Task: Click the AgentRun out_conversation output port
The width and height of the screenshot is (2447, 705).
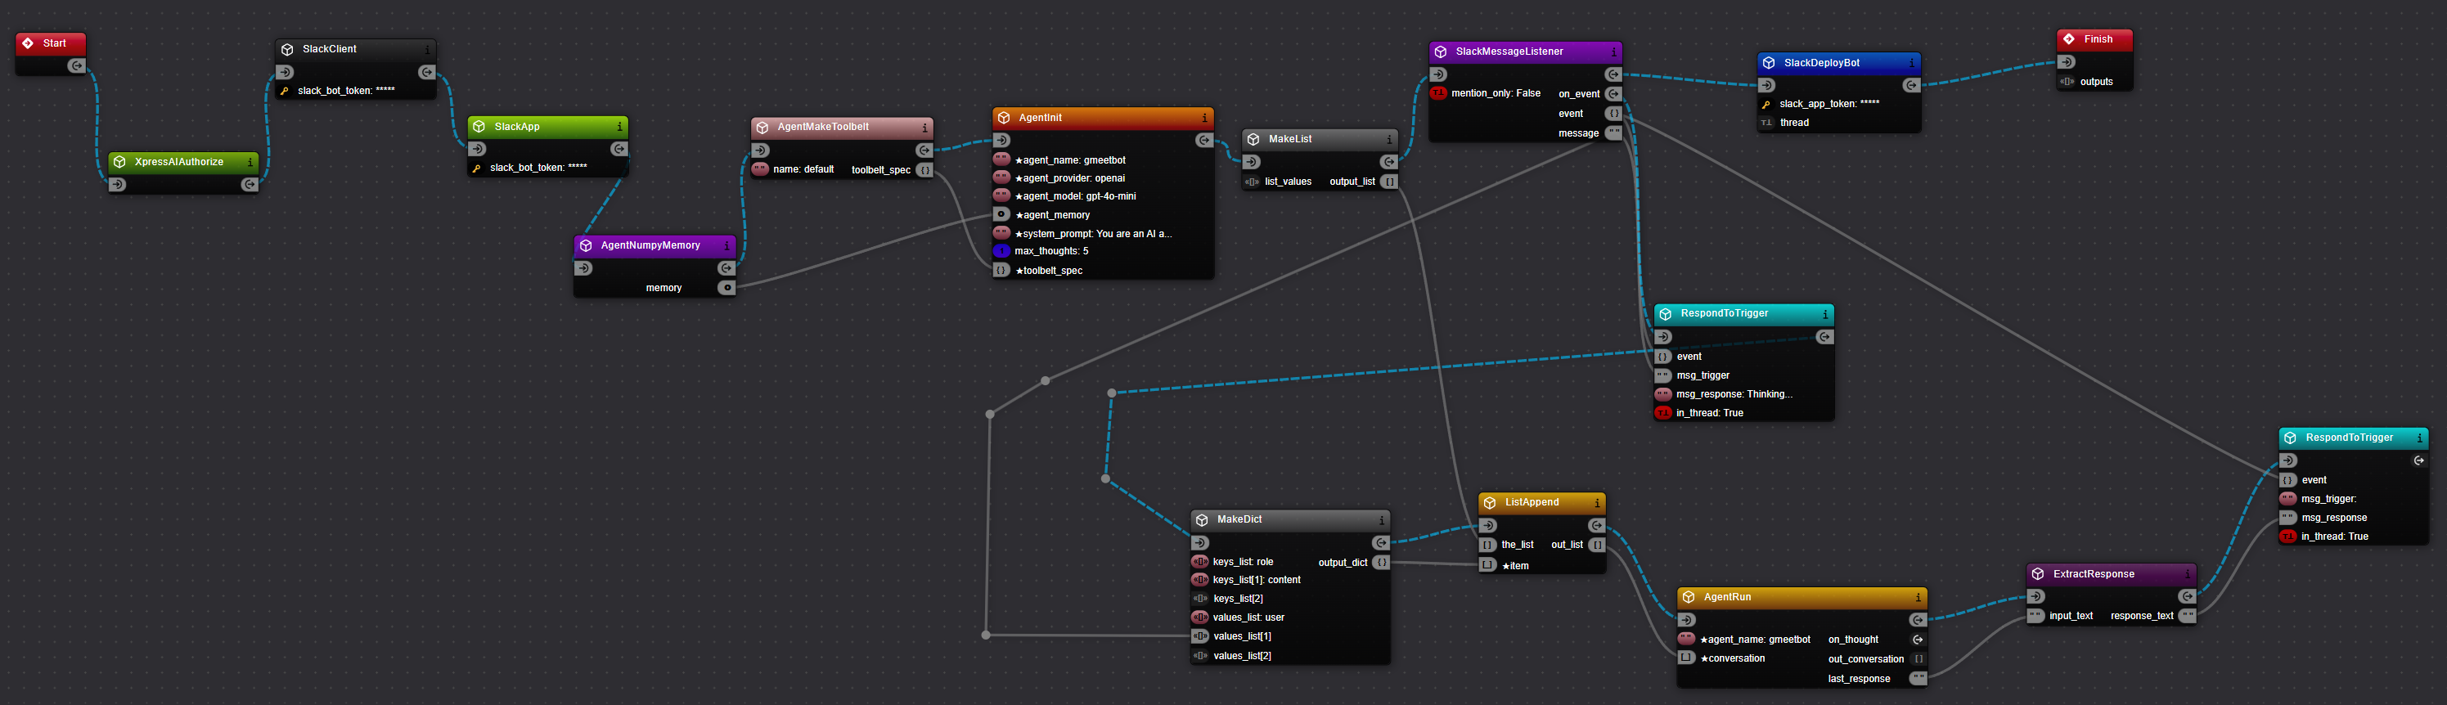Action: tap(1918, 659)
